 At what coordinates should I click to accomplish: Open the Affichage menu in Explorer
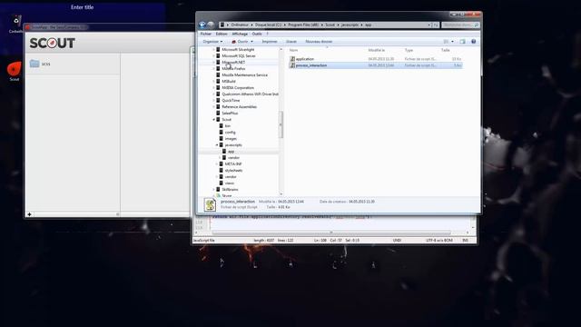pyautogui.click(x=240, y=34)
